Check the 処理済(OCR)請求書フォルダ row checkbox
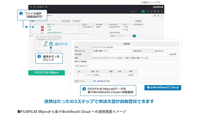The width and height of the screenshot is (199, 114). click(30, 33)
